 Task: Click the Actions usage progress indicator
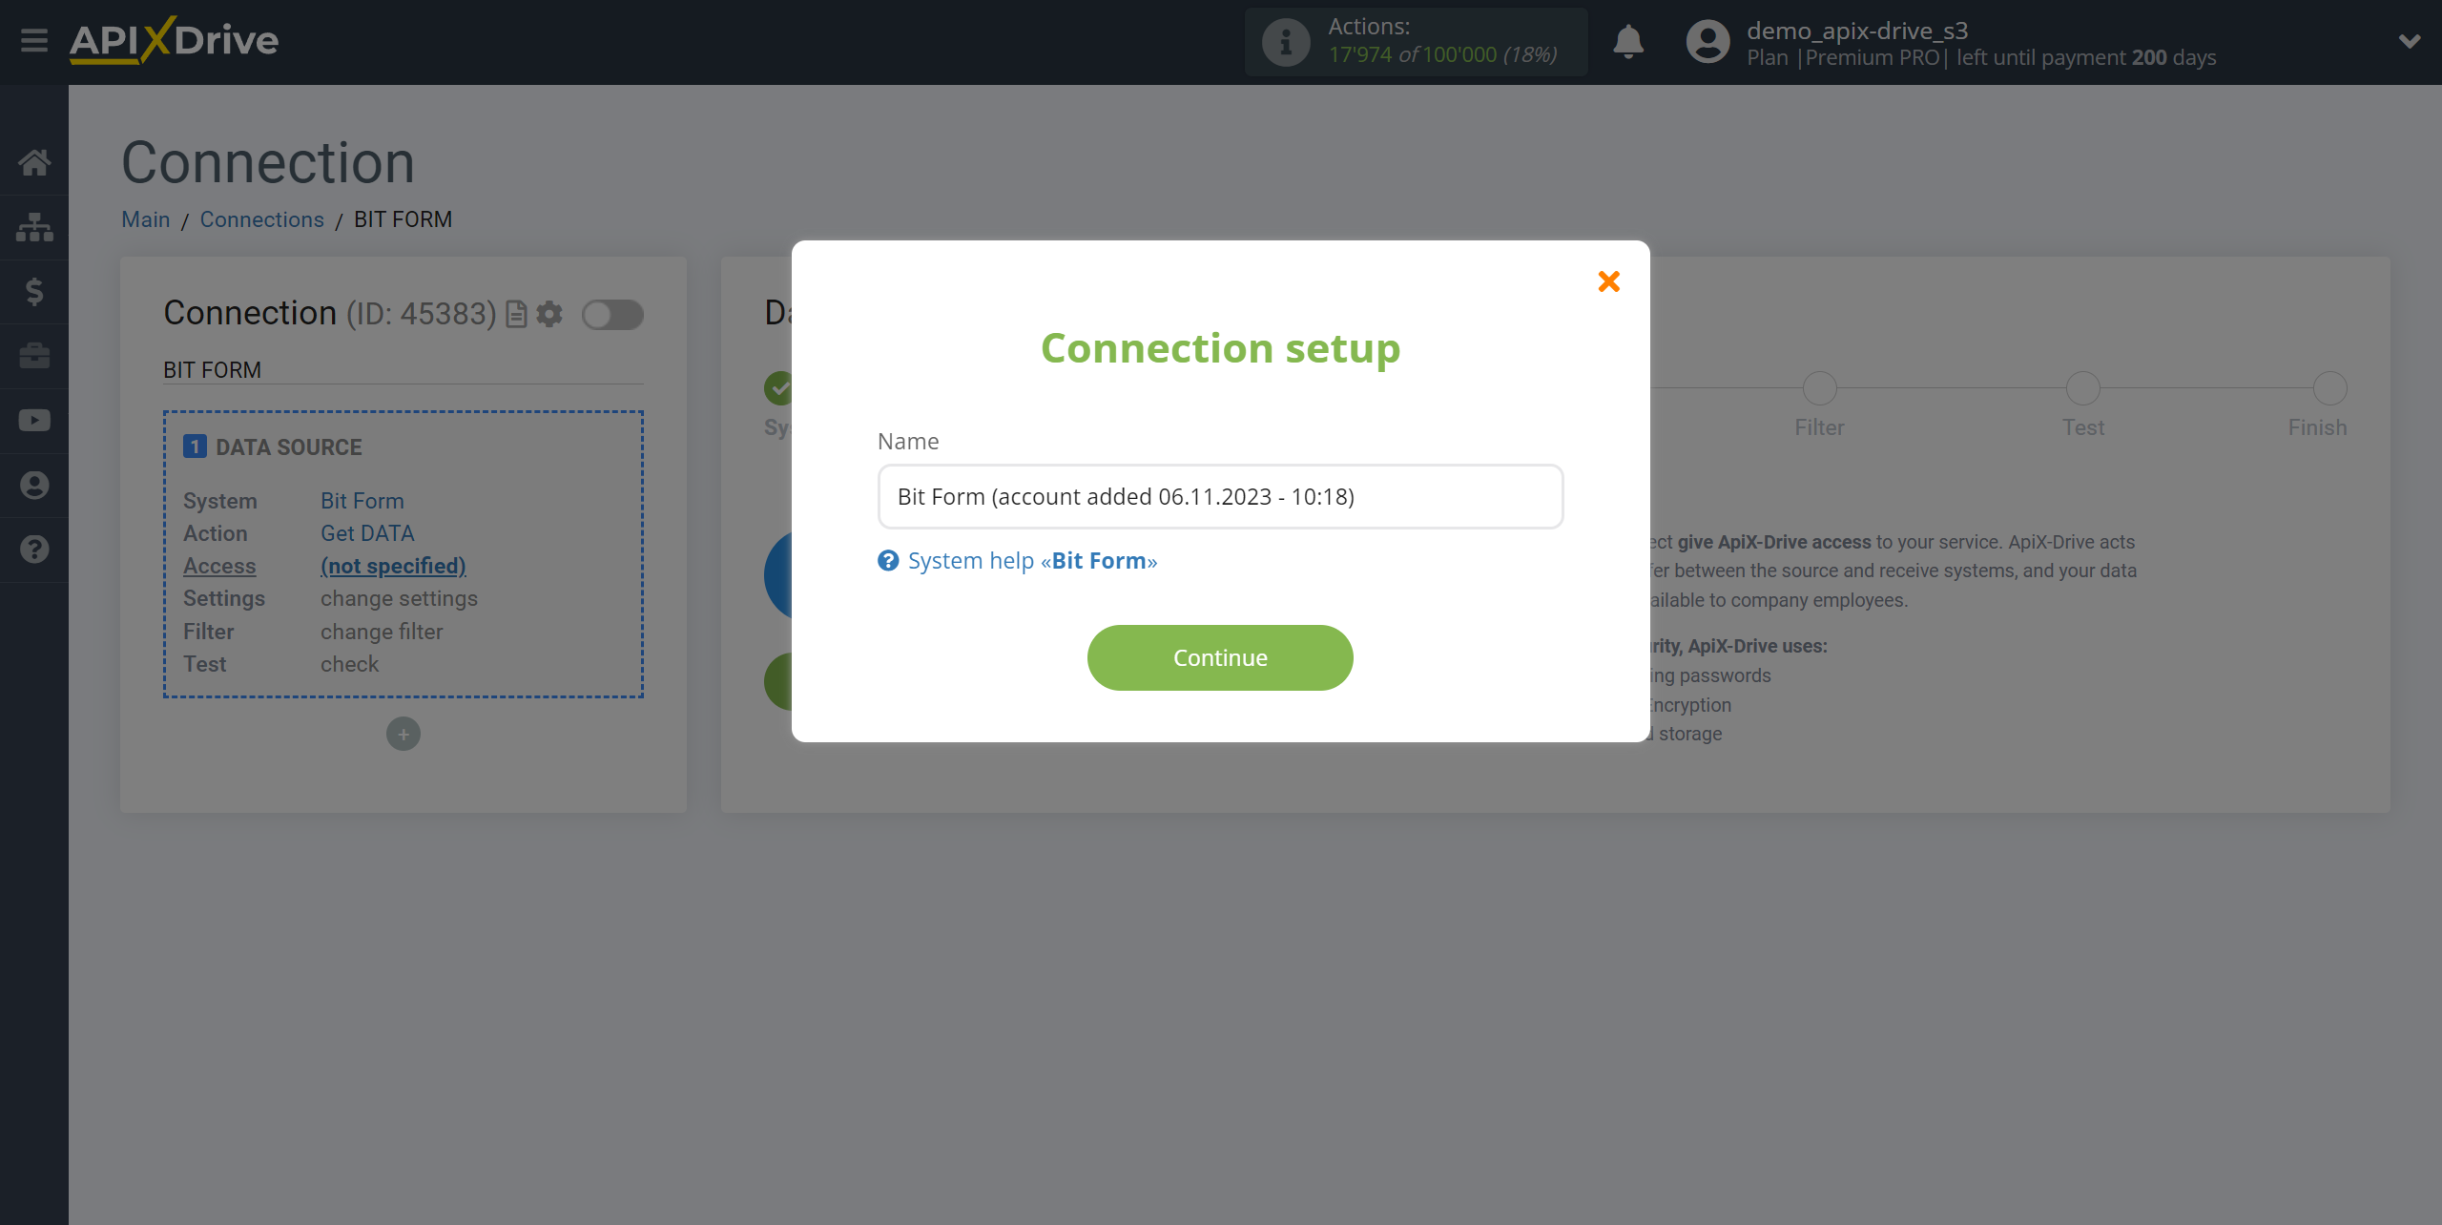click(x=1413, y=42)
